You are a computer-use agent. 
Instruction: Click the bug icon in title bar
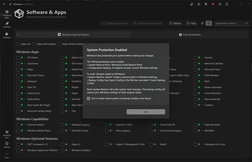(x=220, y=4)
